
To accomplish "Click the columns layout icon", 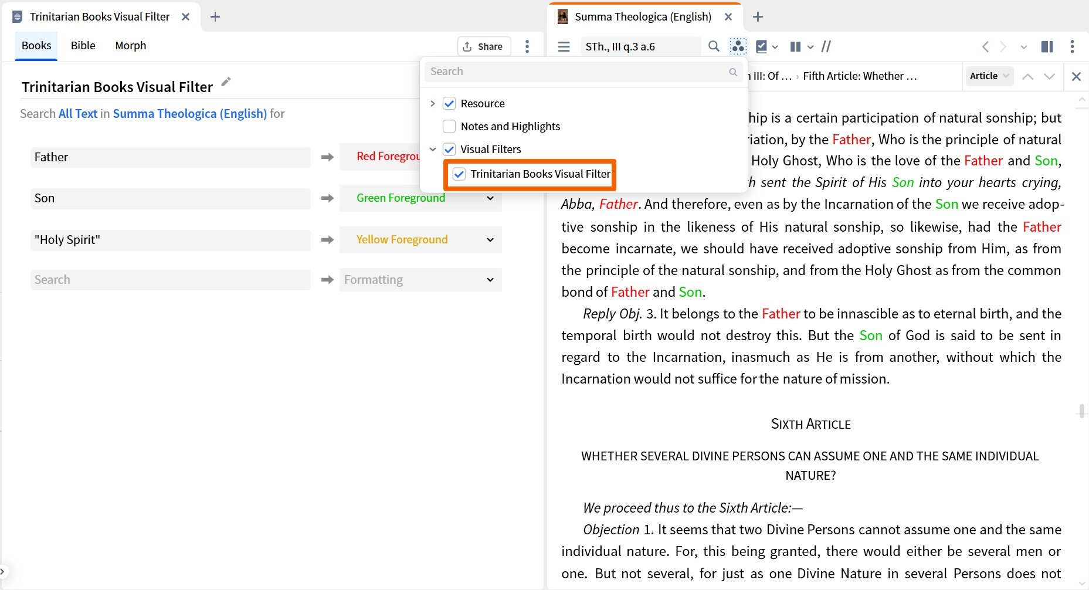I will (795, 46).
